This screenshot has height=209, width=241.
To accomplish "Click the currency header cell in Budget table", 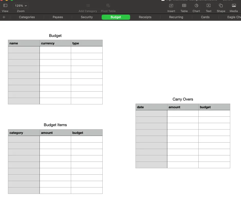I will [x=55, y=43].
